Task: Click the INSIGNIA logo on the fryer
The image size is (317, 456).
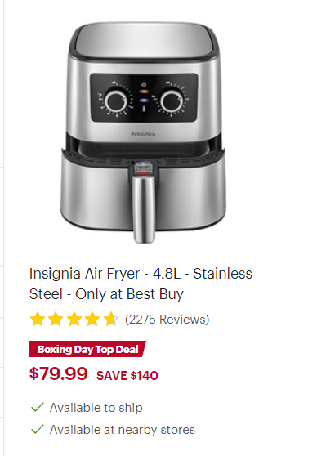Action: click(x=143, y=134)
